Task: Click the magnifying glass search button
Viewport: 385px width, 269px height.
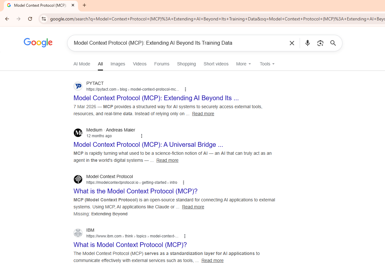Action: 333,43
